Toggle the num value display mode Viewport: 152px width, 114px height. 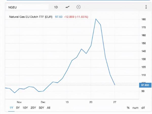(x=136, y=108)
